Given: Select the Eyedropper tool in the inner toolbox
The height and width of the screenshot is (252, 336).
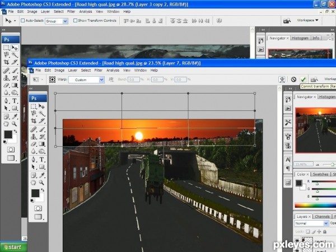Looking at the screenshot, I should coord(41,175).
